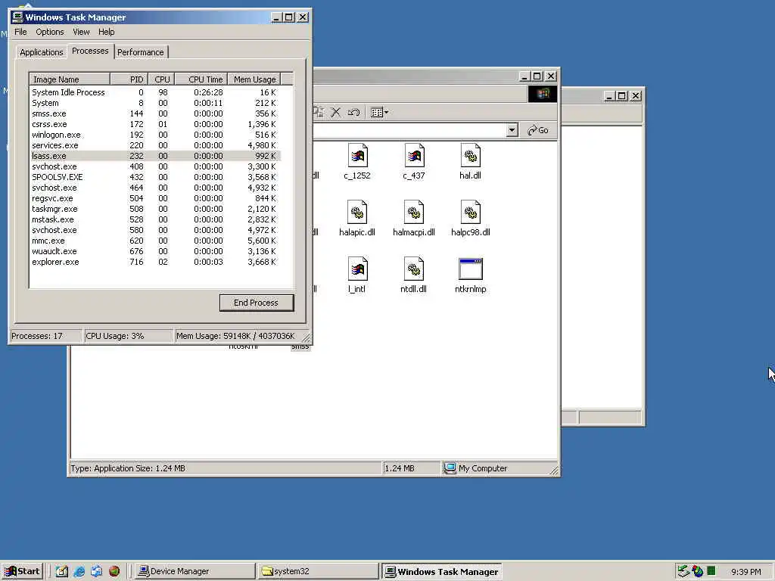Select the System Idle Process row
Image resolution: width=775 pixels, height=581 pixels.
click(154, 92)
